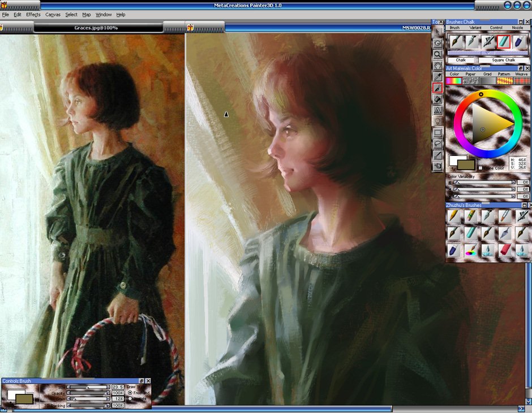Screen dimensions: 532x413
Task: Open the Square Chalk variant dropdown
Action: 504,60
